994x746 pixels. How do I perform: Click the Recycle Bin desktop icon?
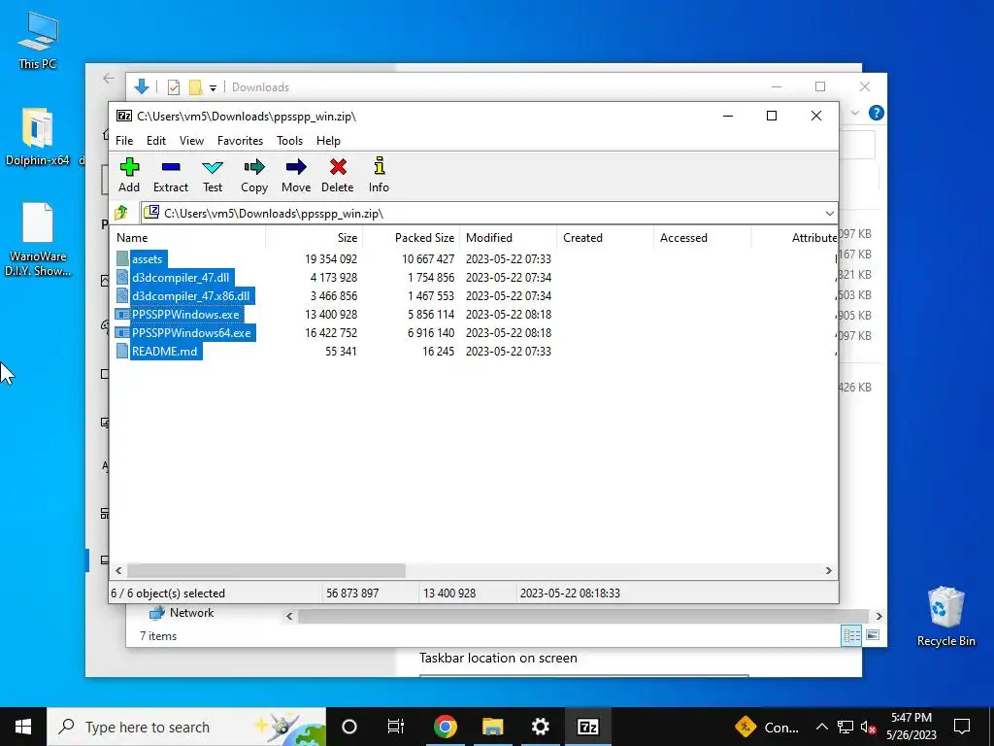coord(945,616)
